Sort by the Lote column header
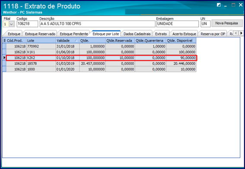 coord(41,41)
